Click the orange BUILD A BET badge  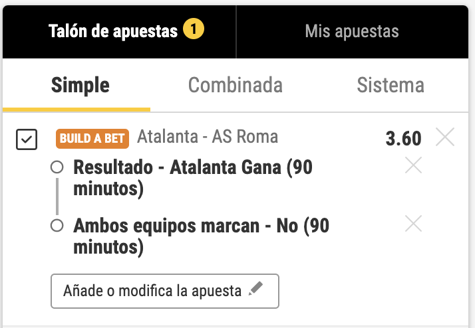[92, 138]
